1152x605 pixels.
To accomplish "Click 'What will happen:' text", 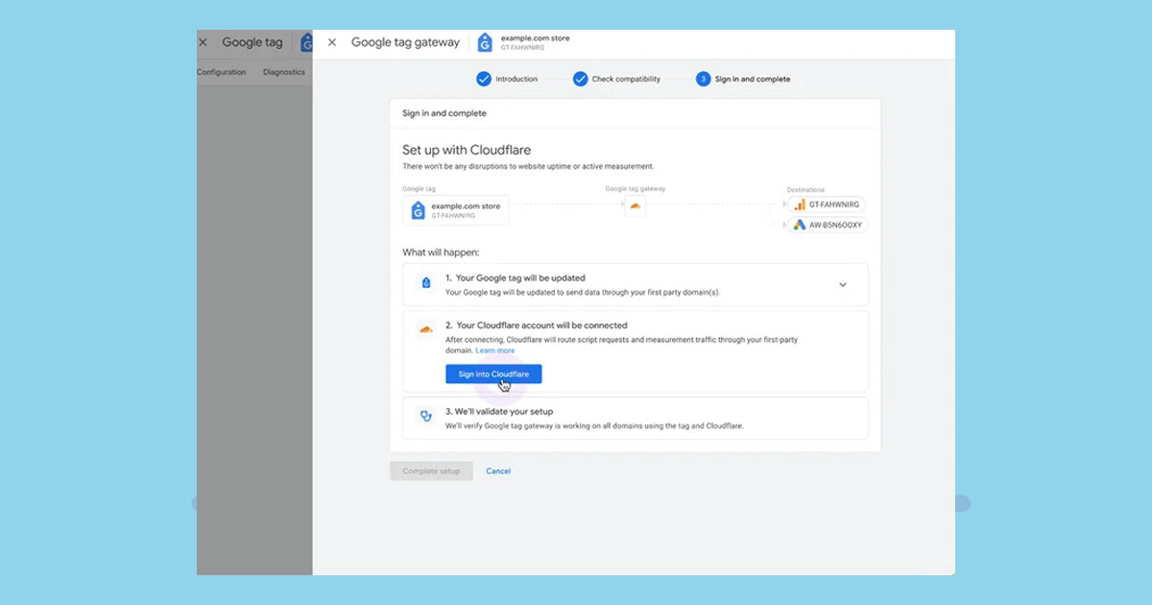I will (x=441, y=252).
